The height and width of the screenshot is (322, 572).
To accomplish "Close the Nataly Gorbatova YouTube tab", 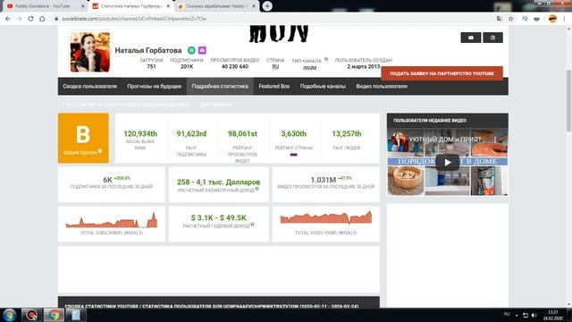I will pos(83,6).
